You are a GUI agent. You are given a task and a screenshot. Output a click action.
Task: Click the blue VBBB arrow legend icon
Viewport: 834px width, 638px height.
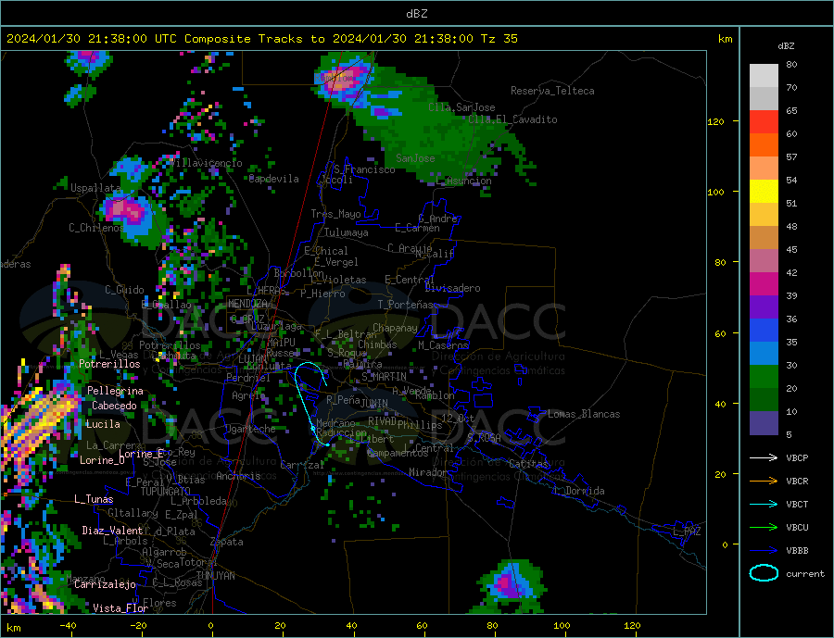(x=764, y=550)
